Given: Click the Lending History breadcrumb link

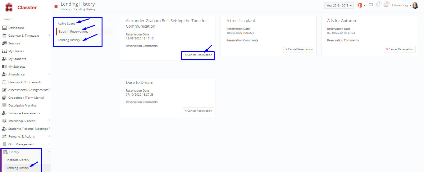Looking at the screenshot, I should [85, 9].
